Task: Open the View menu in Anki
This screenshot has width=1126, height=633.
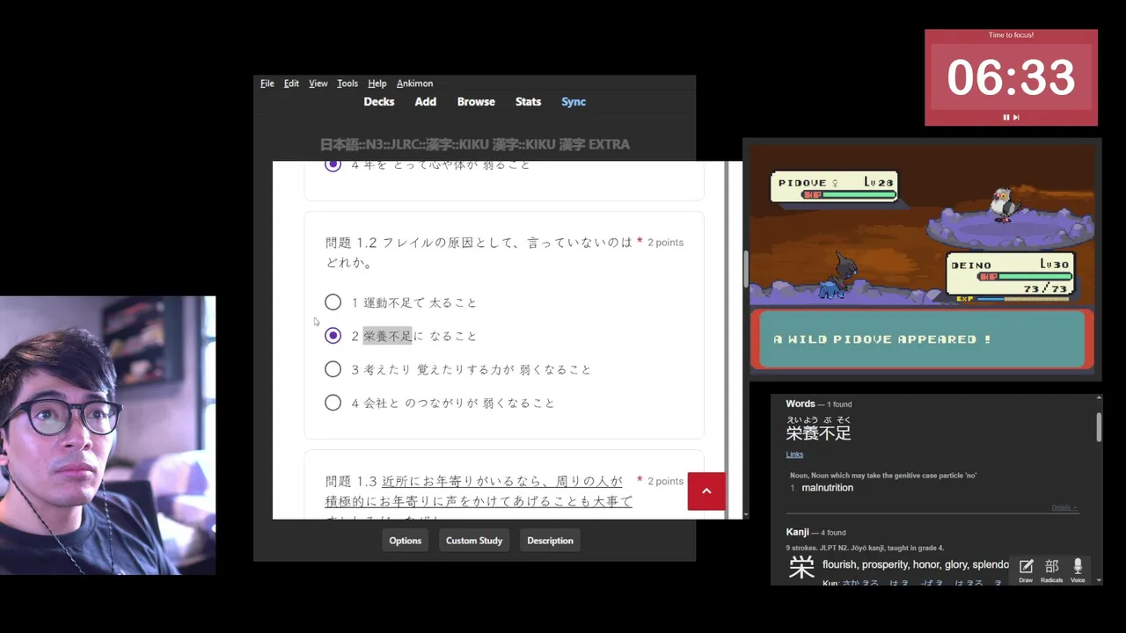Action: point(318,84)
